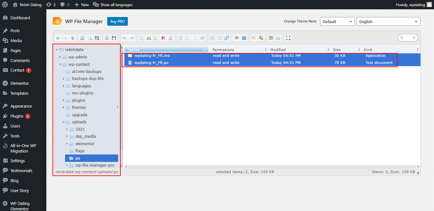Expand the wp-admin folder arrow
Screen dimensions: 434x211
pos(60,57)
